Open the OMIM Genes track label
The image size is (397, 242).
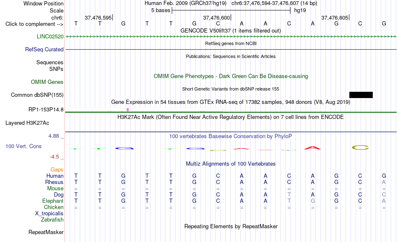pyautogui.click(x=47, y=82)
